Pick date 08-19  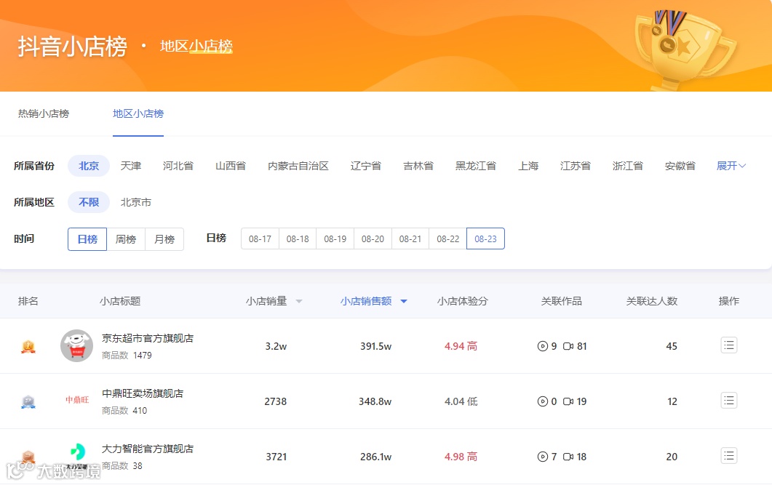tap(335, 239)
